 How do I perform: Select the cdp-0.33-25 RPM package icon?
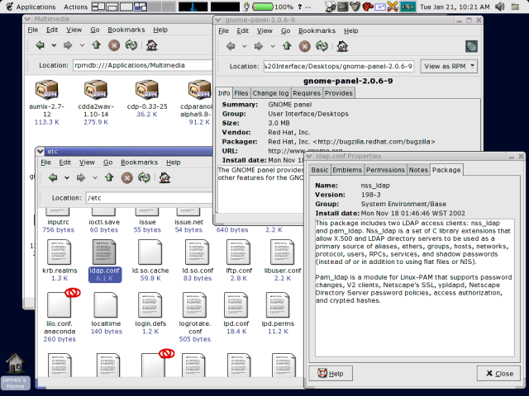coord(147,90)
